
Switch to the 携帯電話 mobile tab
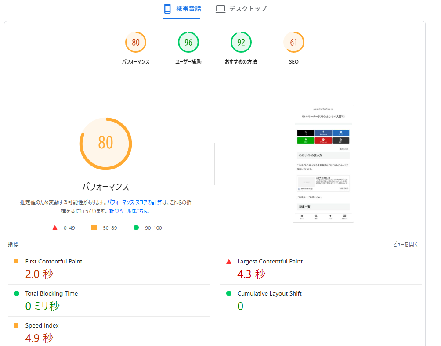(182, 9)
